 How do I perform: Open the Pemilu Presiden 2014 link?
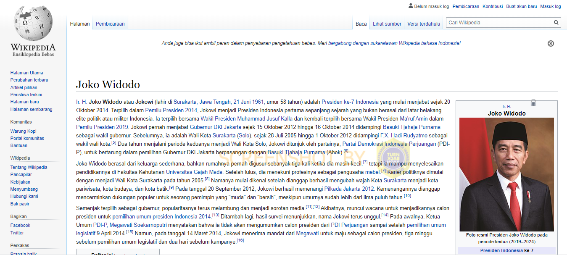(171, 110)
